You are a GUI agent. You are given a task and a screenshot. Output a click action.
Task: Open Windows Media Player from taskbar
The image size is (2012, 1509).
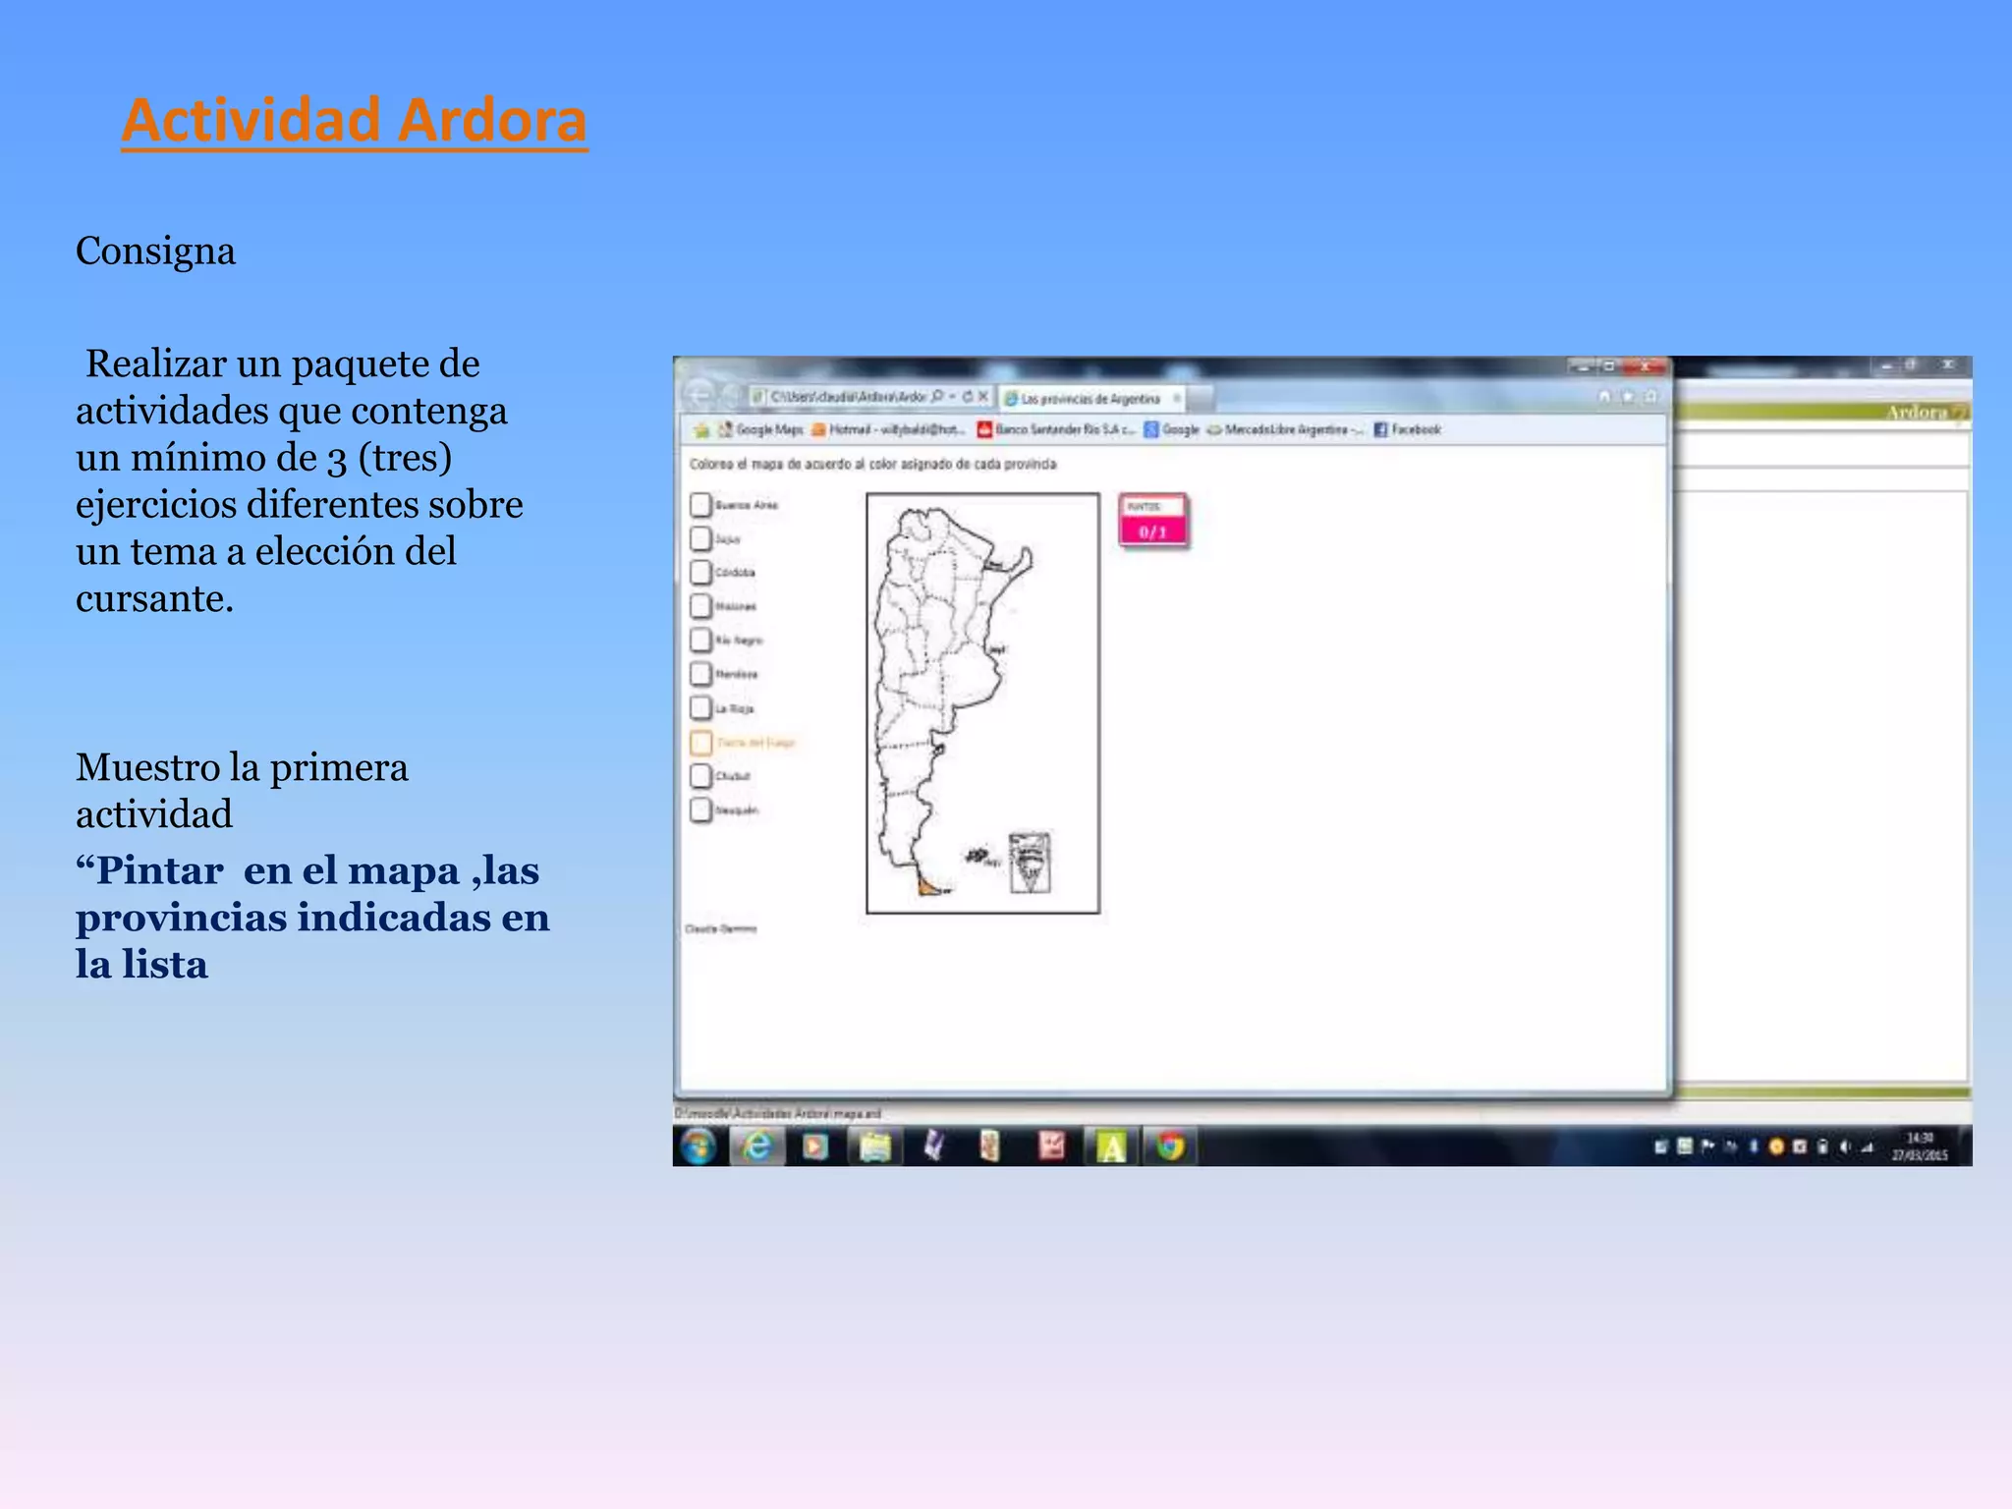[815, 1146]
